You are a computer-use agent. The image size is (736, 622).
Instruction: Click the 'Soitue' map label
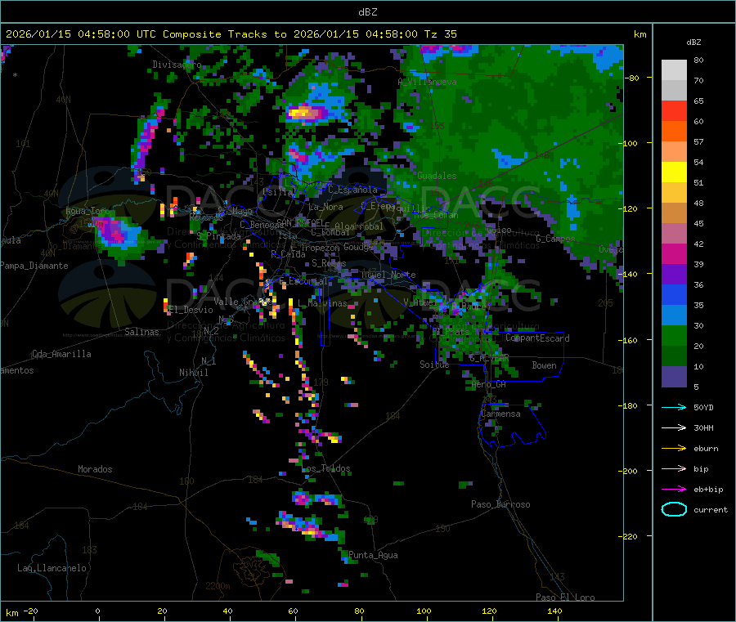tap(434, 365)
